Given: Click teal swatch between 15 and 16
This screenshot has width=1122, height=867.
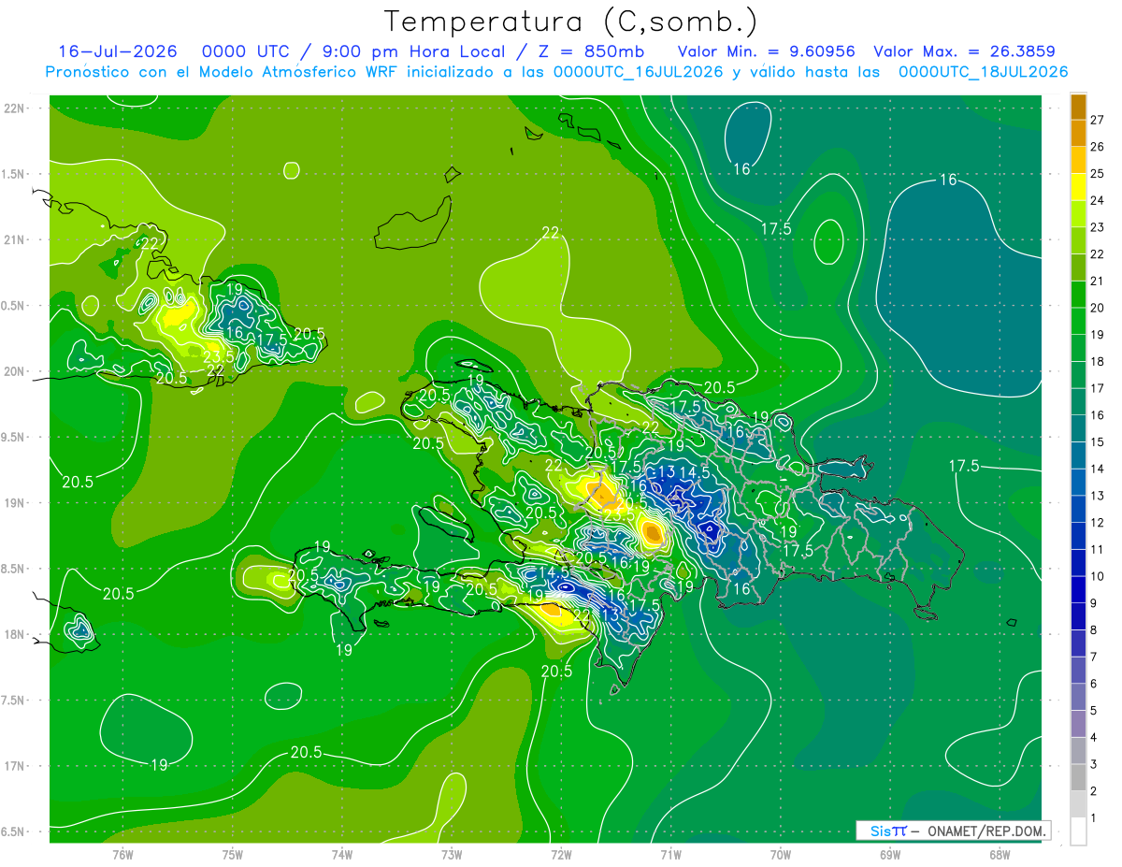Looking at the screenshot, I should coord(1079,428).
